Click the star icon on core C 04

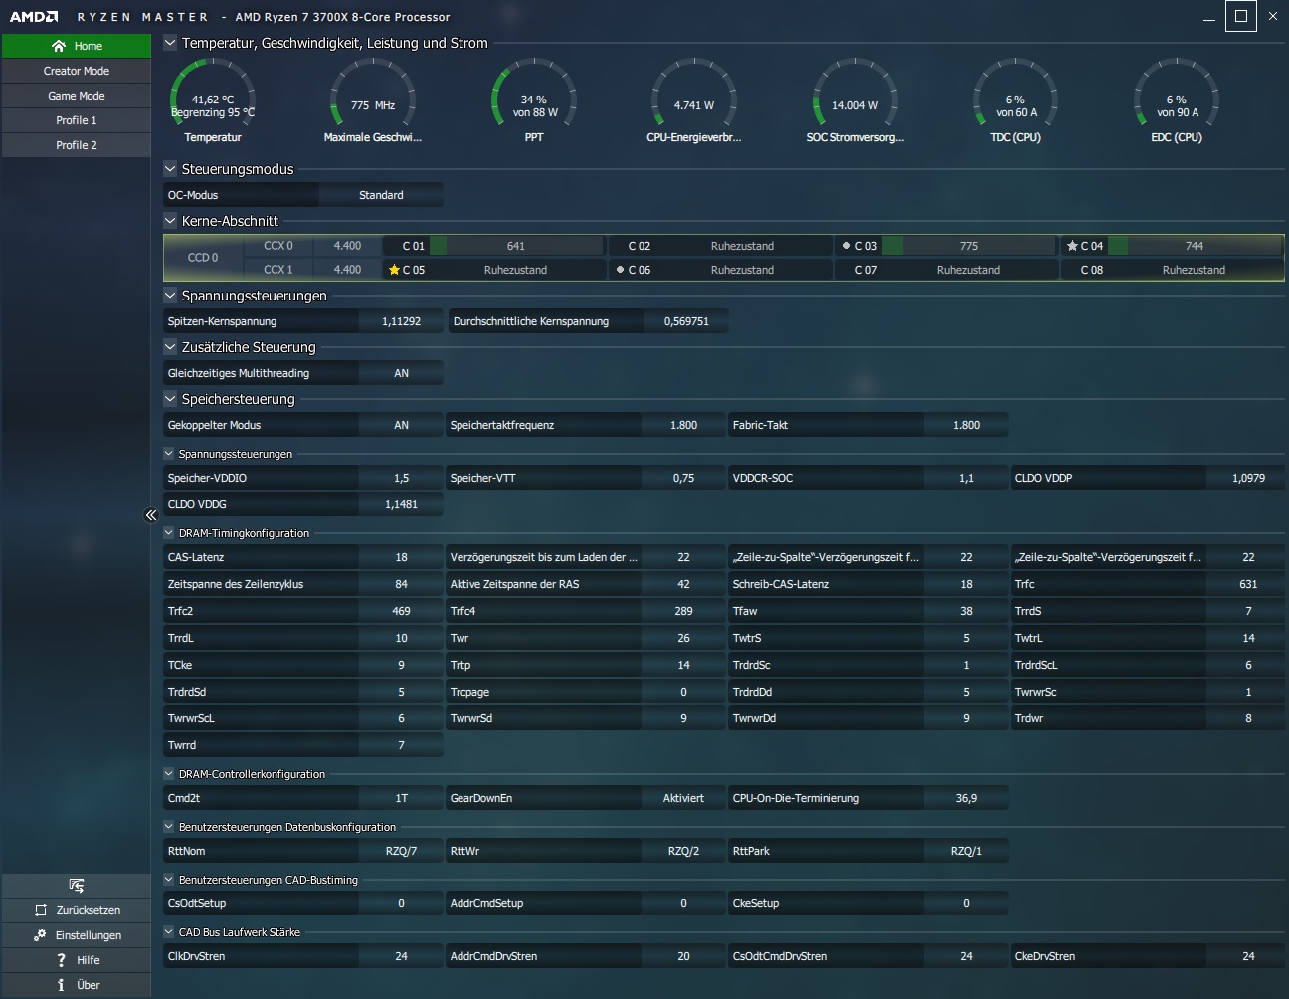coord(1072,246)
